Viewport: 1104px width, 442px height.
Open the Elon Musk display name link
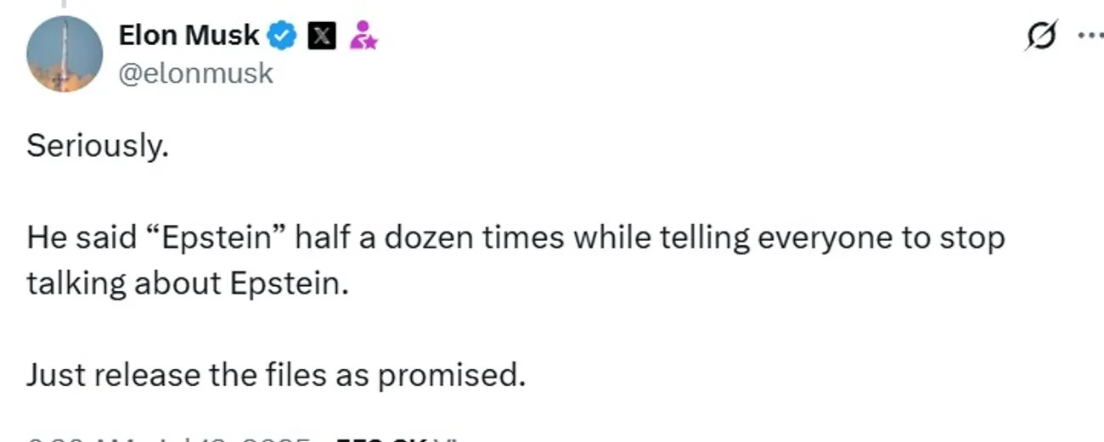pos(189,35)
